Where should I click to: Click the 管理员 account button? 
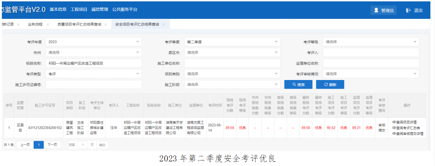(384, 10)
